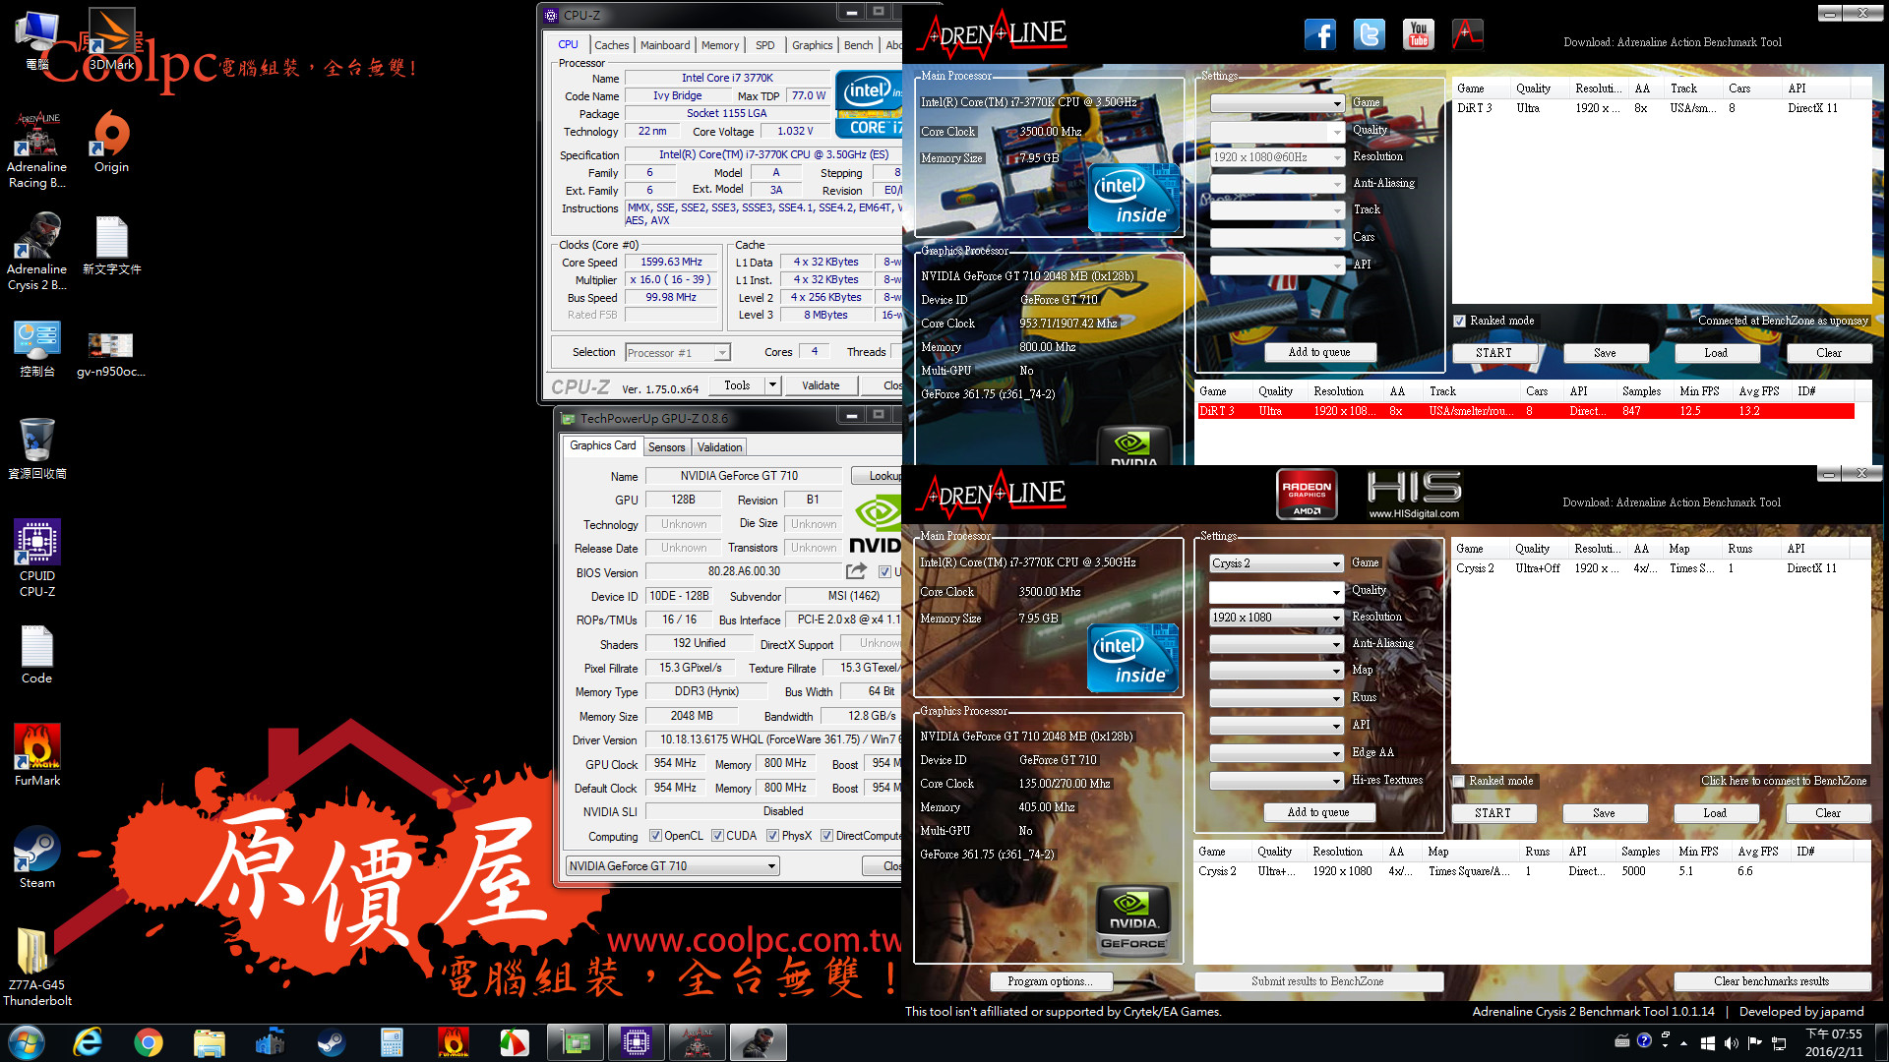Click the volume speaker tray icon

1732,1042
